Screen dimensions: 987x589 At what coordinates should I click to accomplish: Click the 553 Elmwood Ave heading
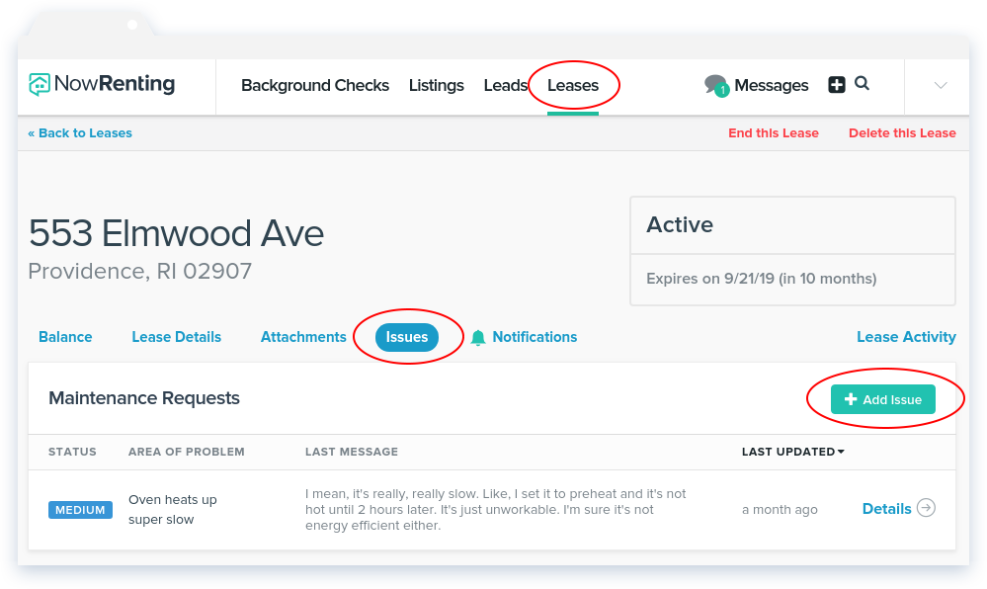(176, 233)
